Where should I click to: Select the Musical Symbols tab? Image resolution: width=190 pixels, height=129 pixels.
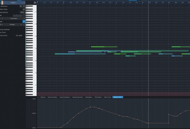coord(77,97)
